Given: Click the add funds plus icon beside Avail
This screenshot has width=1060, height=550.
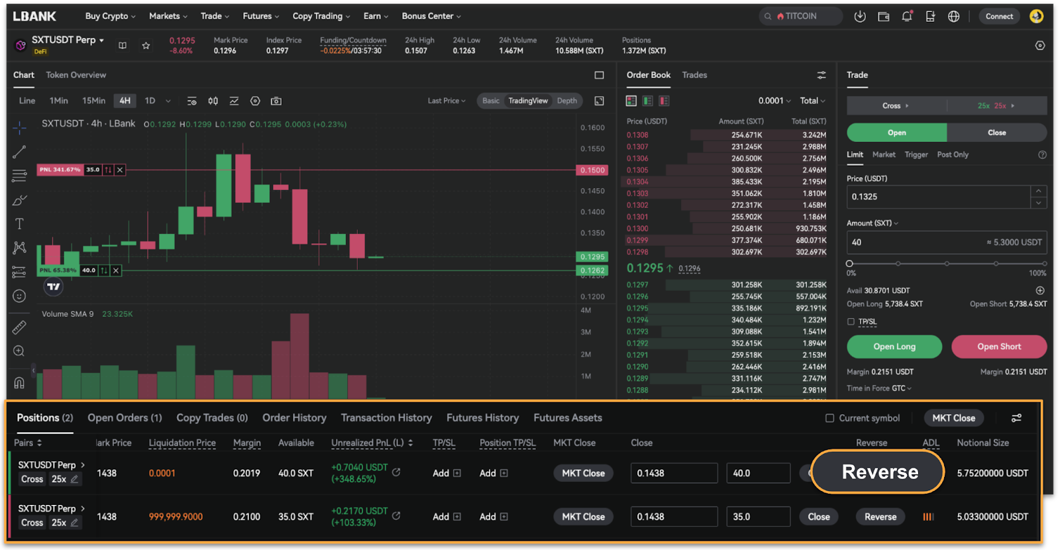Looking at the screenshot, I should coord(1040,290).
